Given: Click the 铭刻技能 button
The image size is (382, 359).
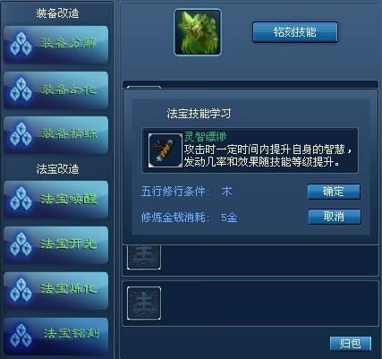Looking at the screenshot, I should click(x=295, y=32).
